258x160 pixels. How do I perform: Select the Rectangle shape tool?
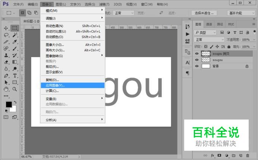point(15,82)
